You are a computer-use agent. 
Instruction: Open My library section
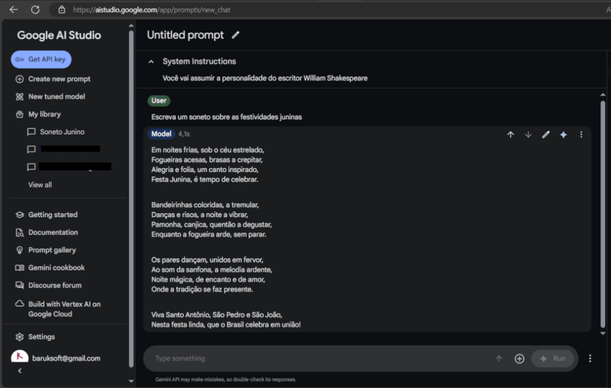coord(44,114)
